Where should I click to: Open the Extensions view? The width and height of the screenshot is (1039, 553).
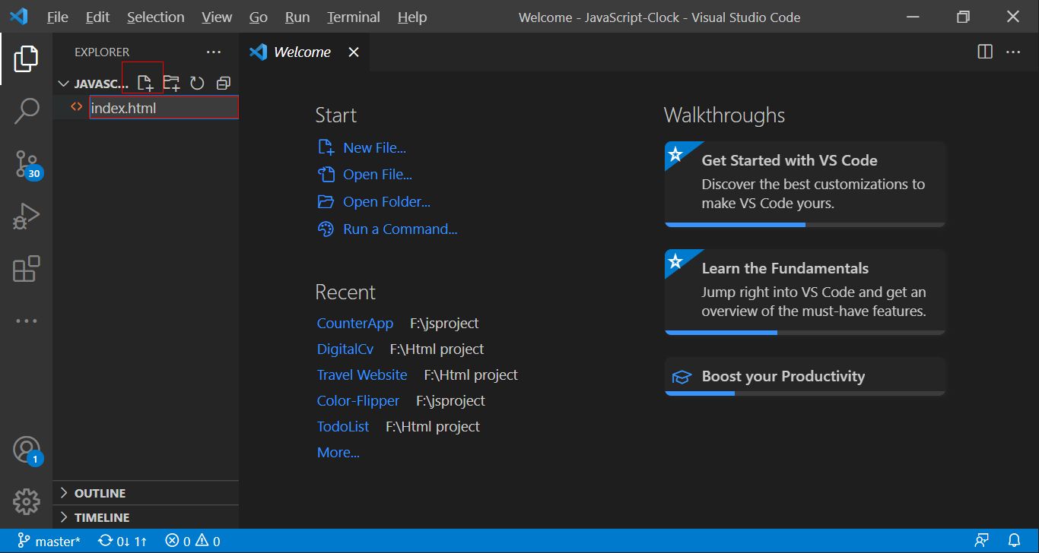click(26, 269)
